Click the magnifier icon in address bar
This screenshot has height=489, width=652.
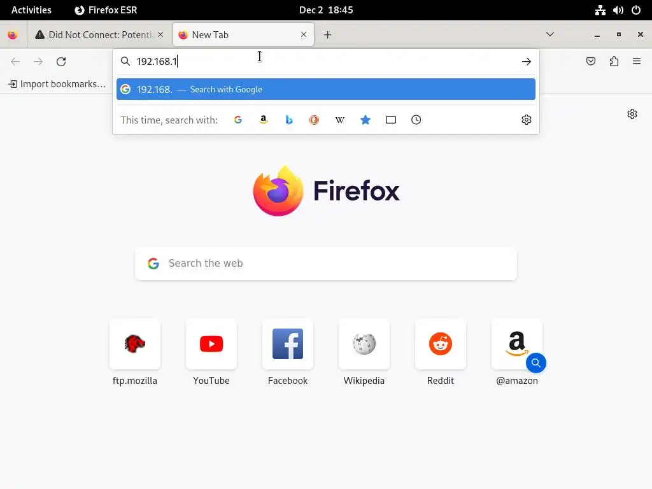click(125, 62)
